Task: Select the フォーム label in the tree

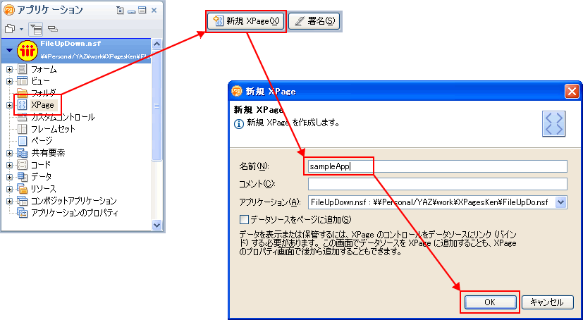Action: pyautogui.click(x=44, y=69)
